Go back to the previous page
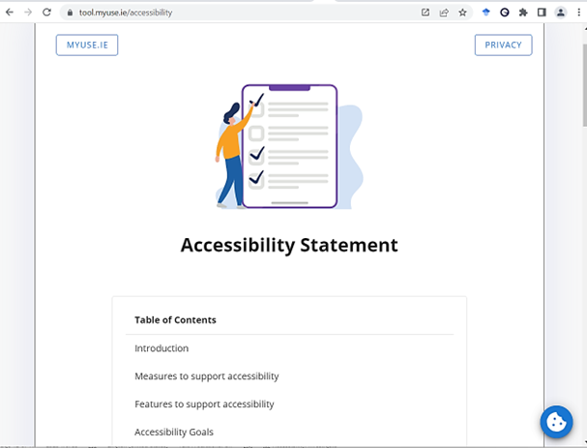The height and width of the screenshot is (448, 587). (10, 13)
